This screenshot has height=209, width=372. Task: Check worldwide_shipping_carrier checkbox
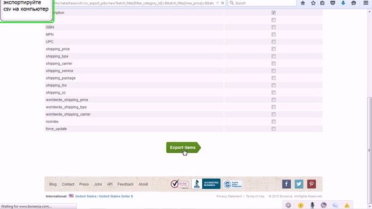(x=274, y=114)
